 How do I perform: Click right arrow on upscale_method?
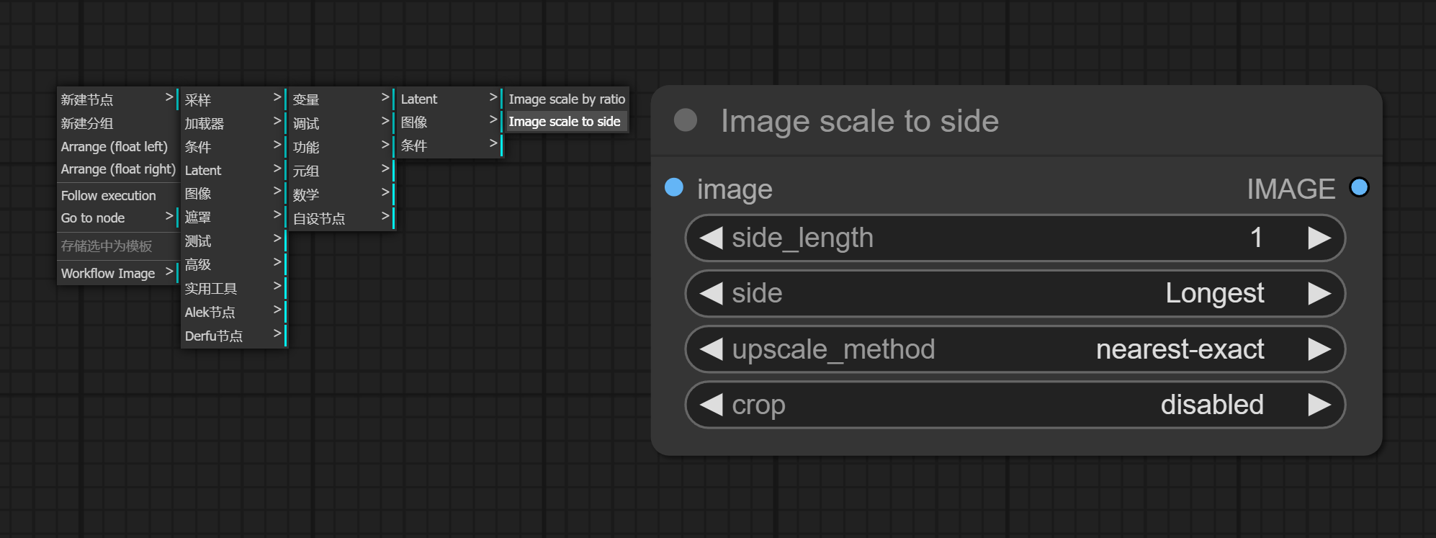[x=1319, y=349]
